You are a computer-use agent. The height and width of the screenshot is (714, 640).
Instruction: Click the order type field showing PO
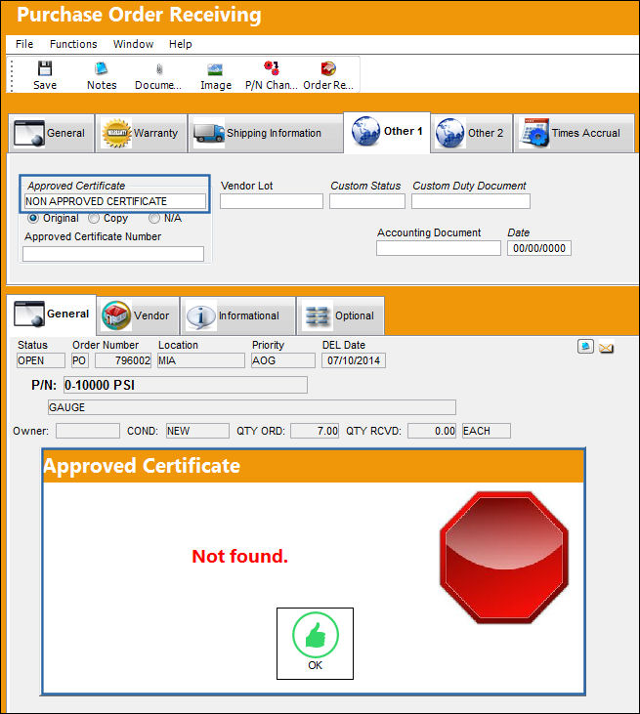pyautogui.click(x=79, y=360)
